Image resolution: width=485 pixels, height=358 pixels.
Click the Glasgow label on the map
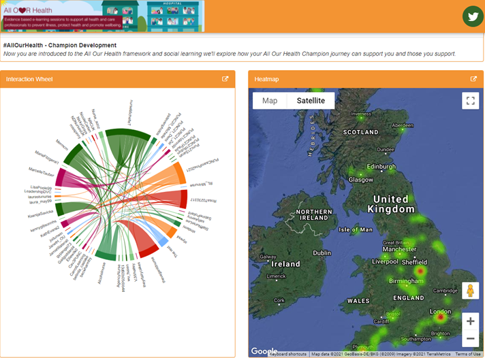[360, 180]
